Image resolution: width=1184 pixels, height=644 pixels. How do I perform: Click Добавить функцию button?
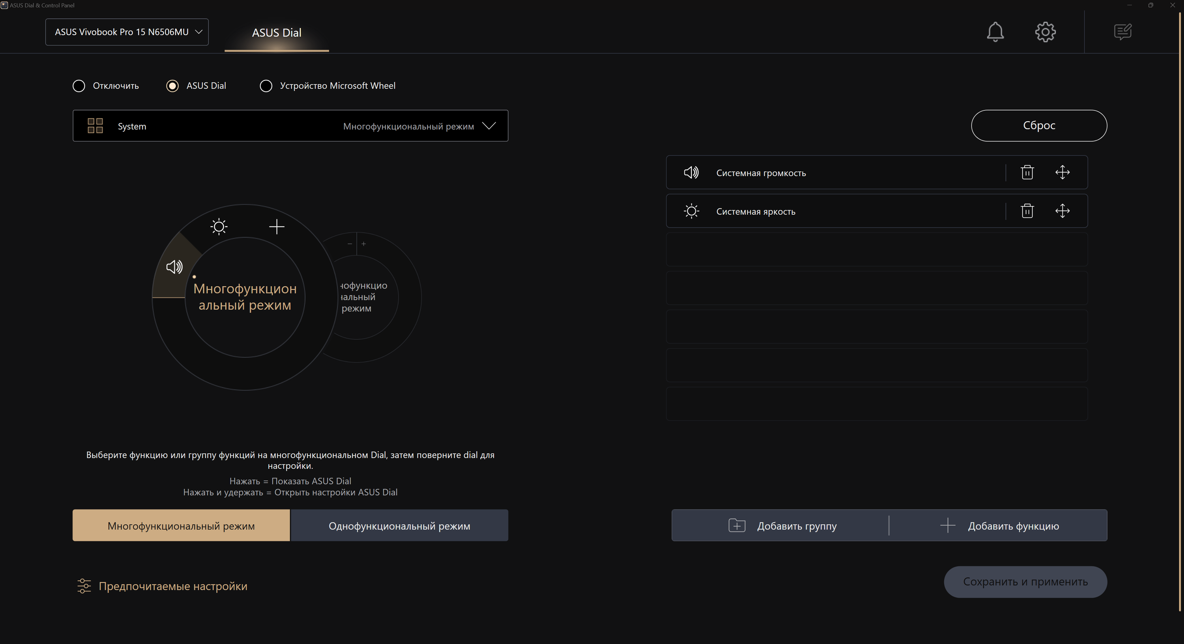(x=999, y=525)
